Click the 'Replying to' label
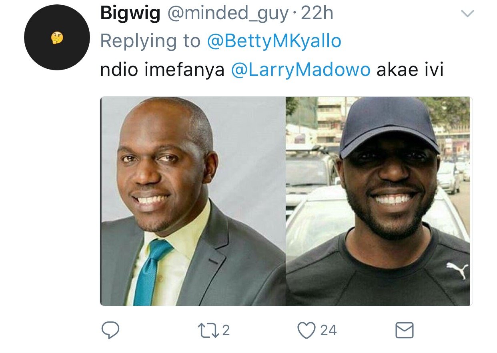Screen dimensions: 497x353 click(150, 41)
